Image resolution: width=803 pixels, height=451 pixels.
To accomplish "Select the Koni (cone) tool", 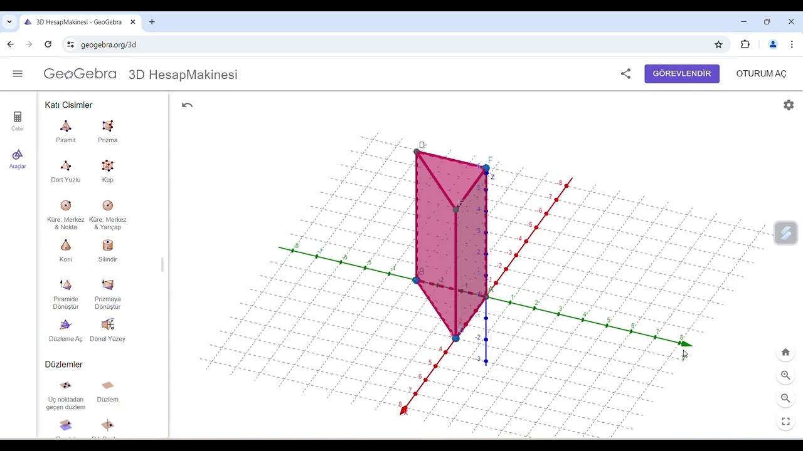I will (x=66, y=251).
